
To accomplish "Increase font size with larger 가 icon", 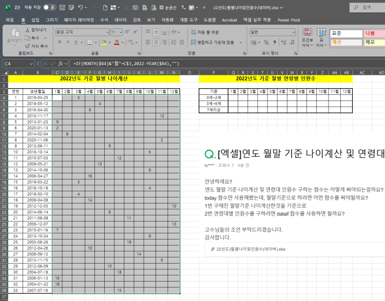I will [x=127, y=32].
